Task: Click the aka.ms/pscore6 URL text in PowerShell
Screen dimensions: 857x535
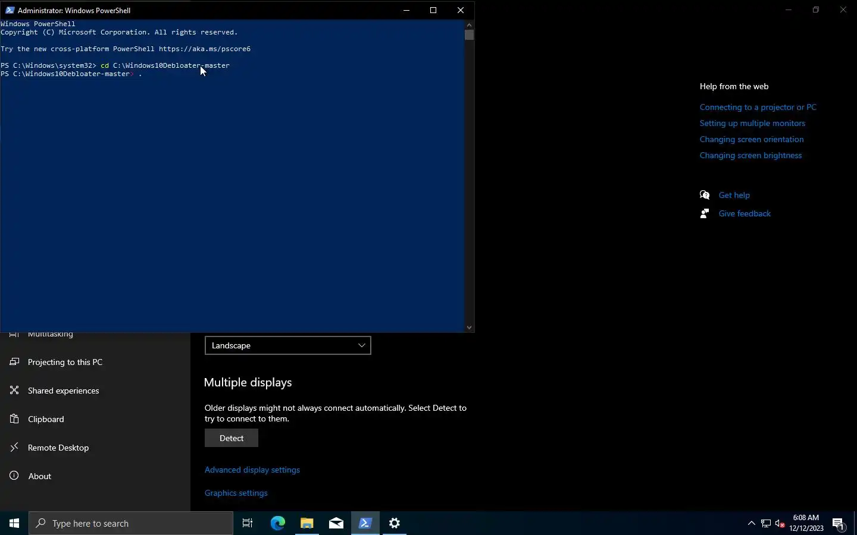Action: 205,49
